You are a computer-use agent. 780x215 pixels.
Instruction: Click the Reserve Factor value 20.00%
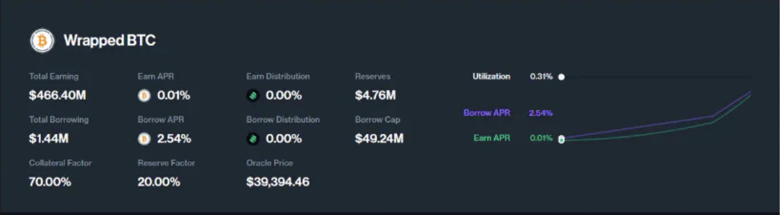pos(159,182)
